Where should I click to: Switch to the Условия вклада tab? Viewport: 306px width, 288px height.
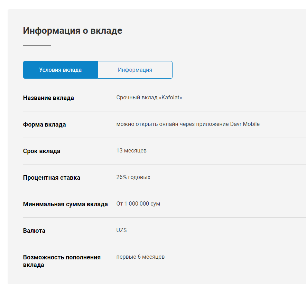[x=61, y=70]
